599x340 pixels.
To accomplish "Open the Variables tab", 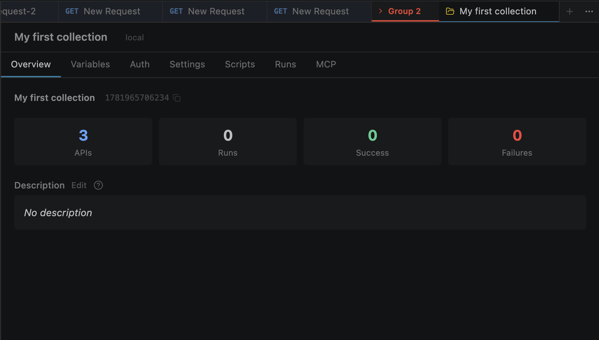I will tap(90, 64).
